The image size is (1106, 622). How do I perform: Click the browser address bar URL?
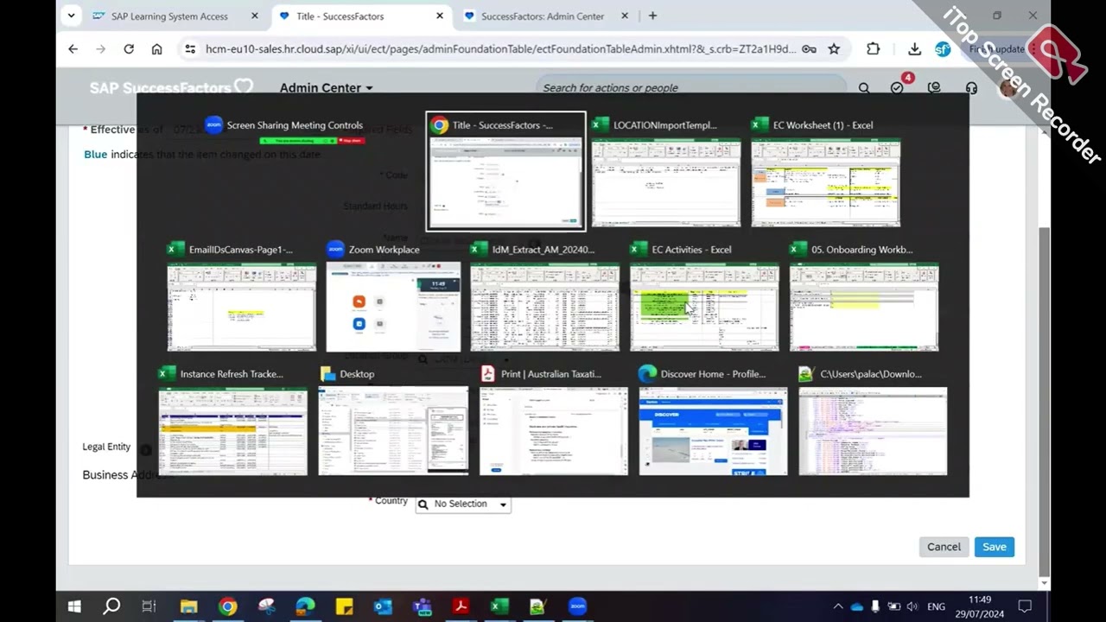[500, 49]
